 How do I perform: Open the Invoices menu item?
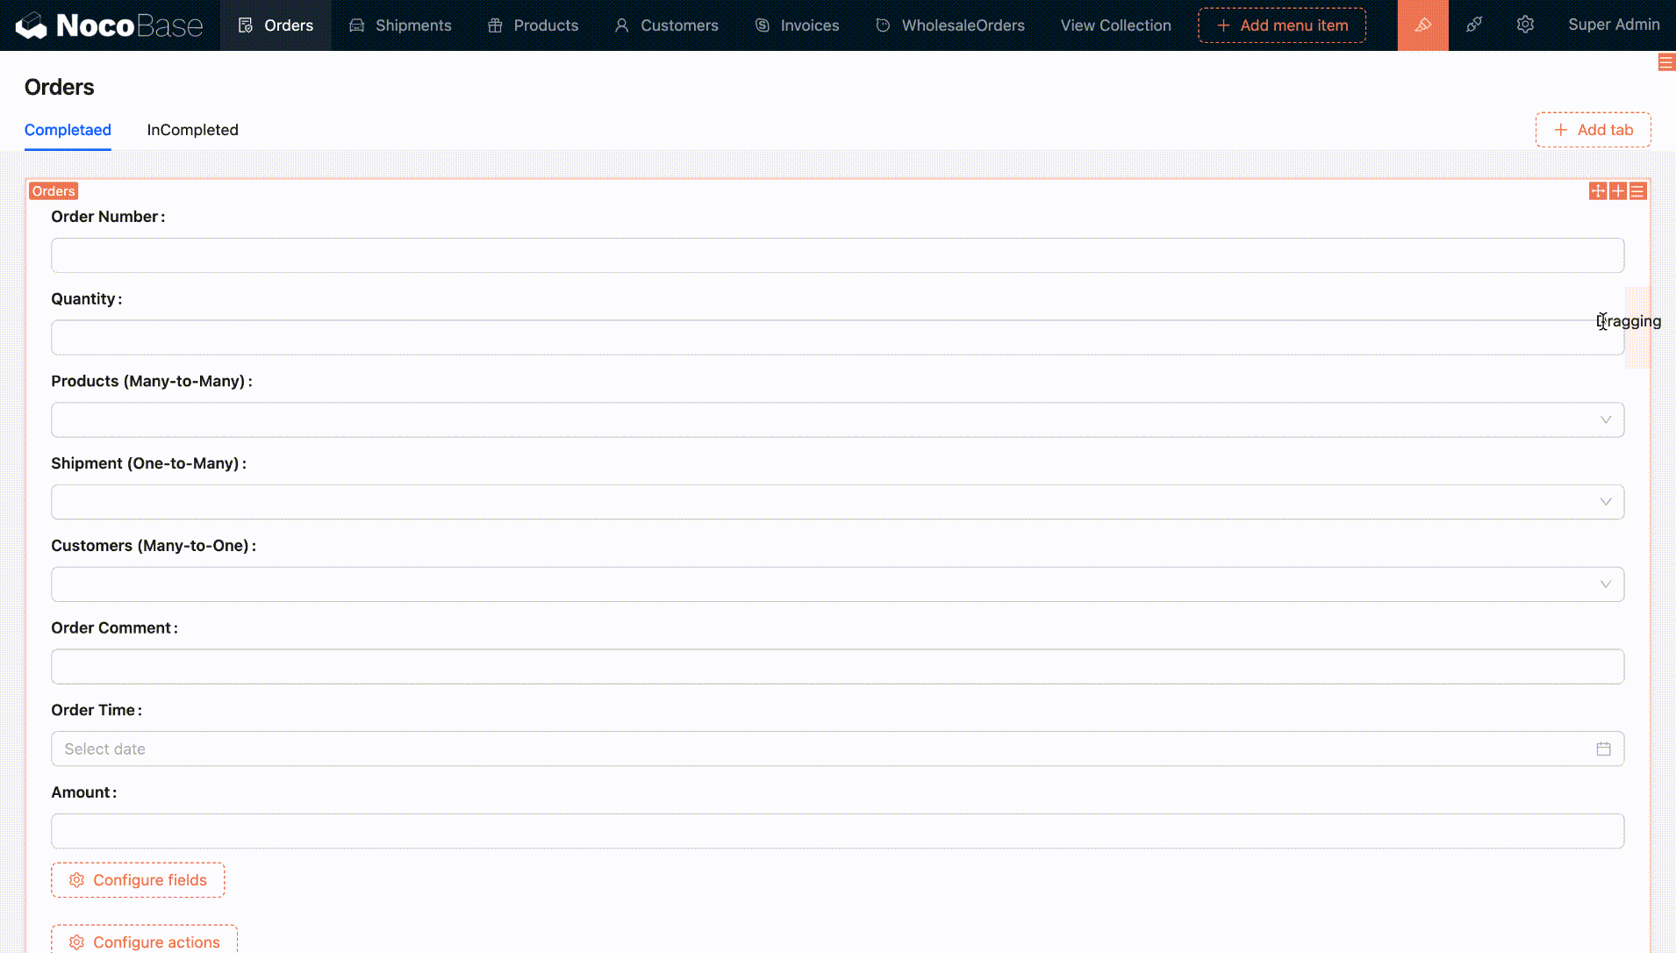[797, 25]
